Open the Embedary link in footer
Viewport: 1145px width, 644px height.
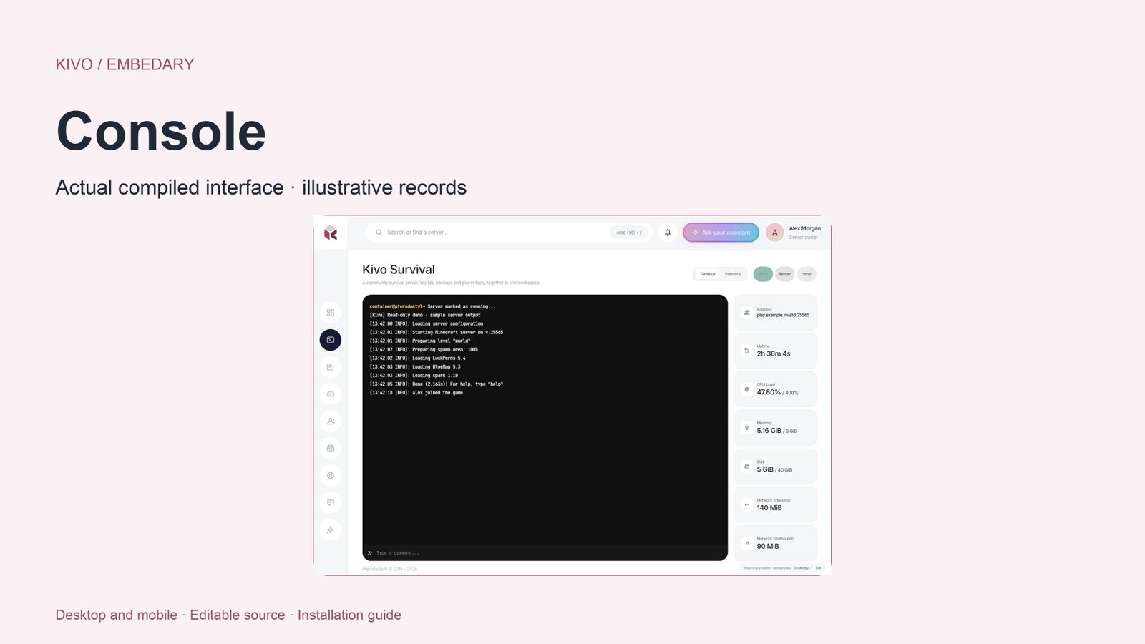(x=803, y=568)
